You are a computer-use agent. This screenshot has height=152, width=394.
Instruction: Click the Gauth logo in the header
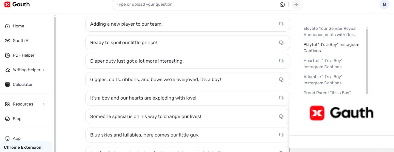tap(17, 4)
